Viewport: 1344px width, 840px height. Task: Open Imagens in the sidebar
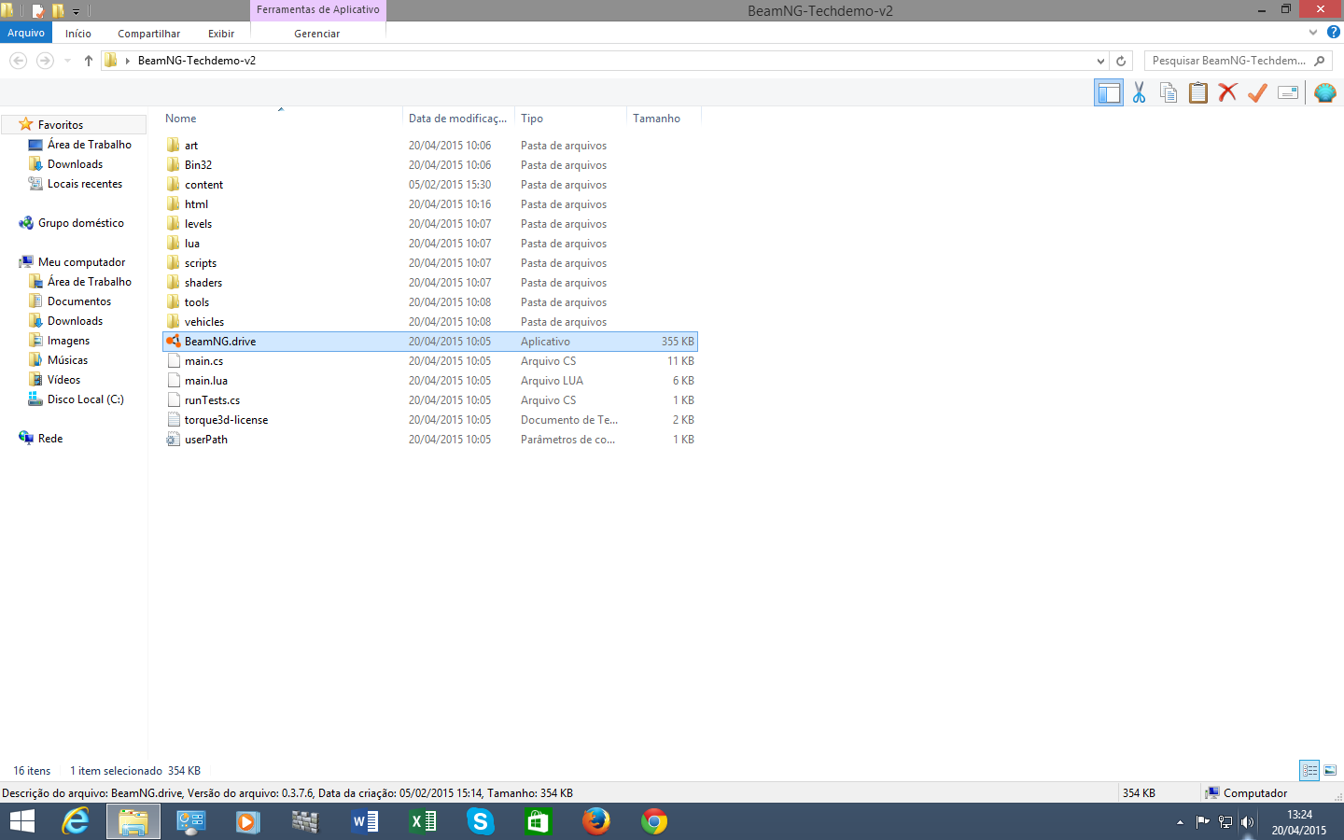68,341
